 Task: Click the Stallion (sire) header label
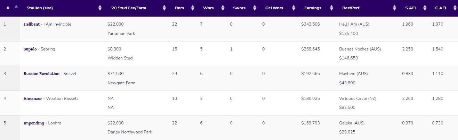[x=40, y=8]
